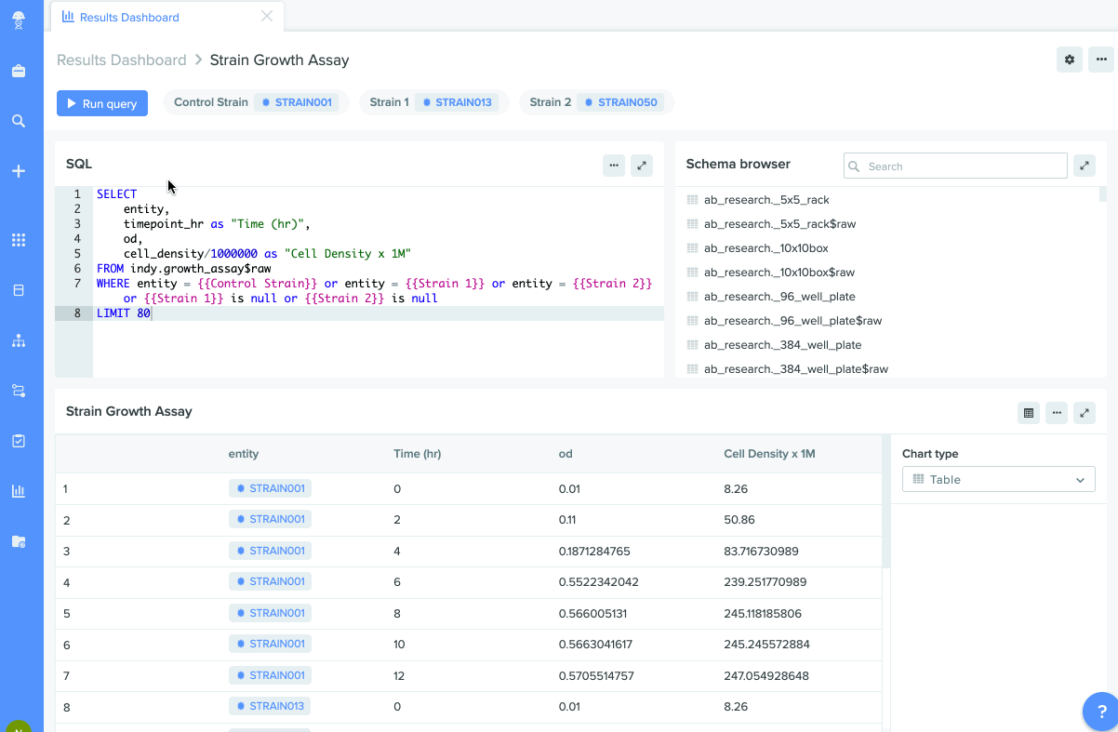Open the Projects briefcase icon in sidebar

(19, 71)
